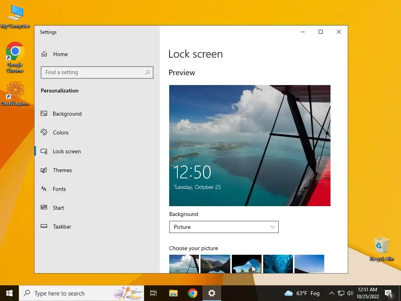Go to the Colors settings page

[97, 132]
